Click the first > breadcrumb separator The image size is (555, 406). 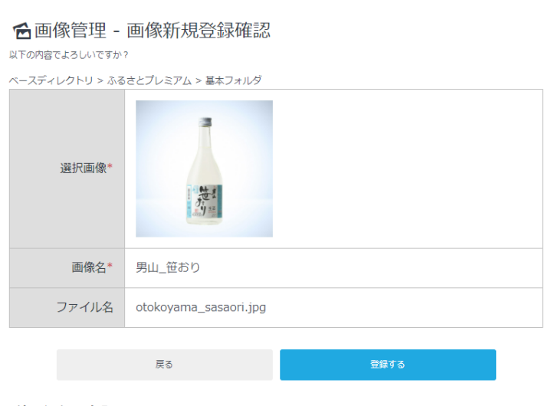coord(100,80)
